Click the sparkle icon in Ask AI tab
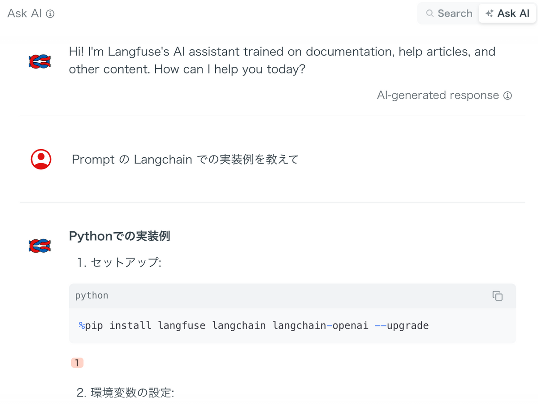 pos(489,13)
